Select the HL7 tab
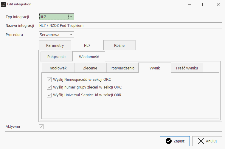225x149 pixels. coord(87,45)
